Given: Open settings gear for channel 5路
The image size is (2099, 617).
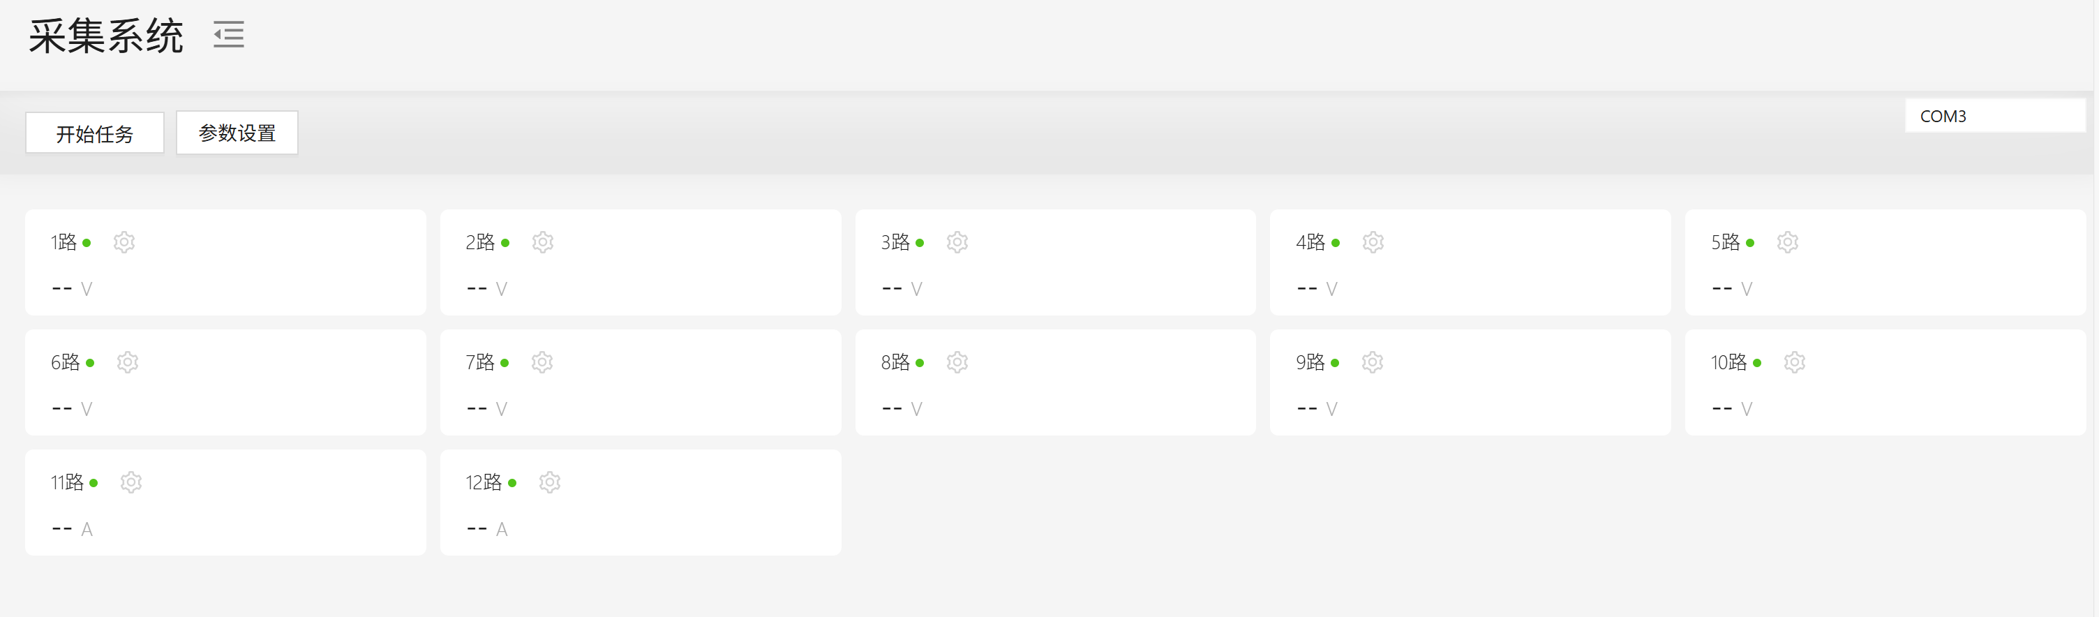Looking at the screenshot, I should [x=1788, y=242].
